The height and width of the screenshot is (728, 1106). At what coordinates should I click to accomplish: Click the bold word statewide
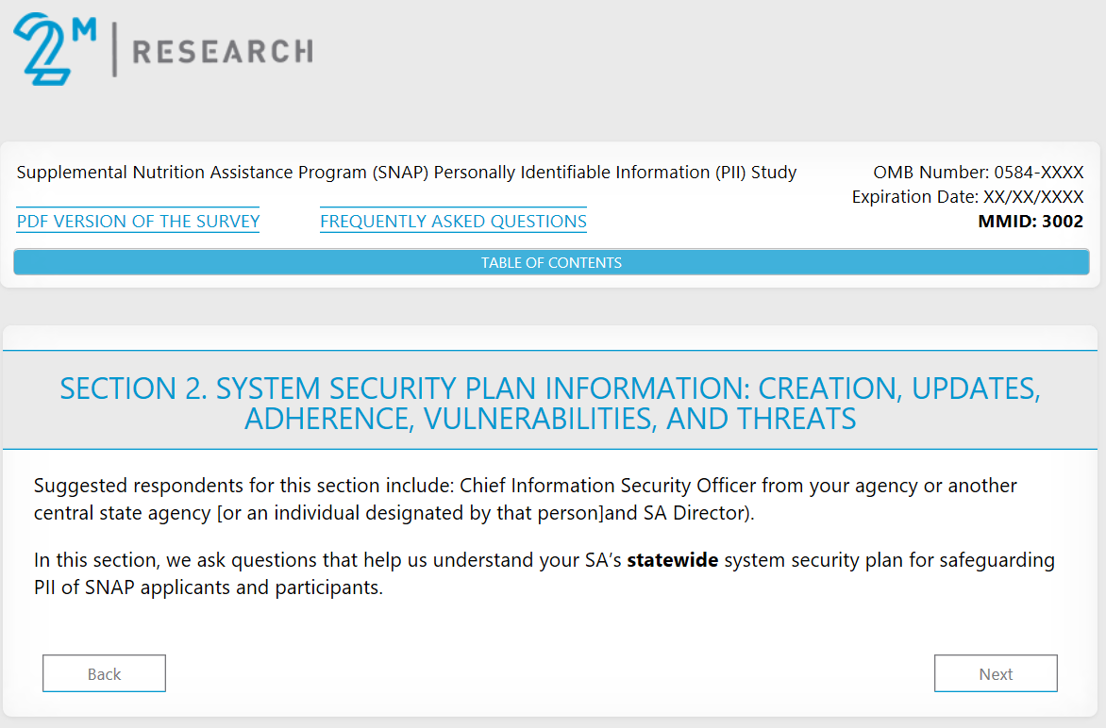[673, 560]
